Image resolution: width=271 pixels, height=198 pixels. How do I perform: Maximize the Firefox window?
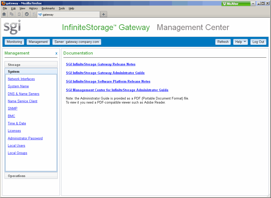pos(263,3)
